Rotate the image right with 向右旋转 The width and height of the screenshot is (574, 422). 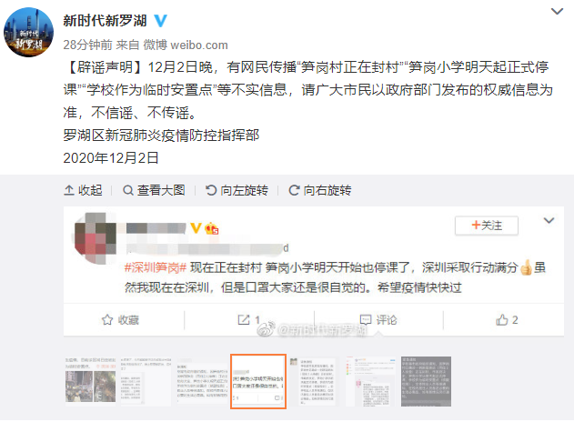point(320,190)
